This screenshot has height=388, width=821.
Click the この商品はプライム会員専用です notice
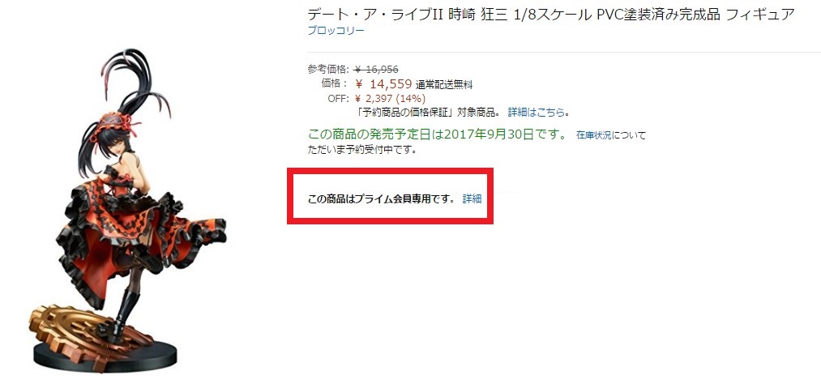[382, 199]
